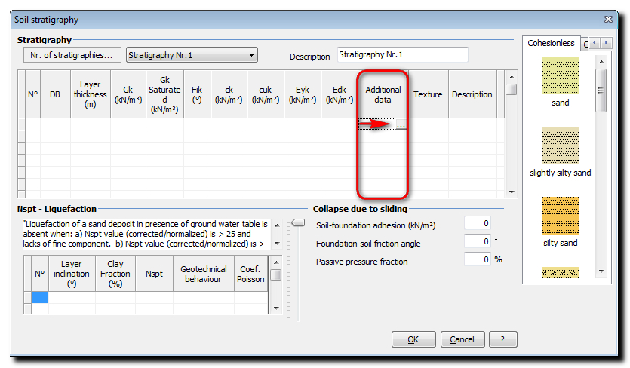
Task: Click the Coef. Poisson column header
Action: click(250, 274)
